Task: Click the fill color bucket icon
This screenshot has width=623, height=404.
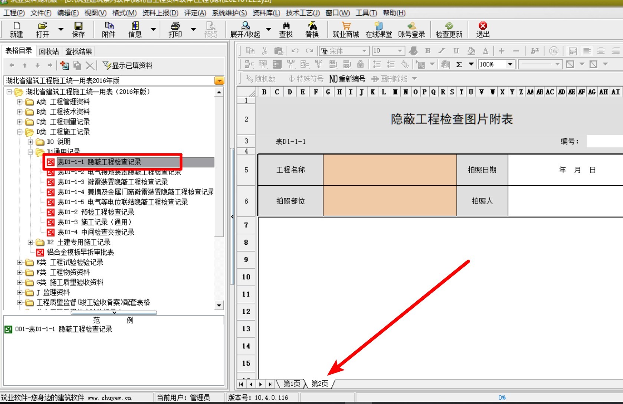Action: tap(471, 51)
